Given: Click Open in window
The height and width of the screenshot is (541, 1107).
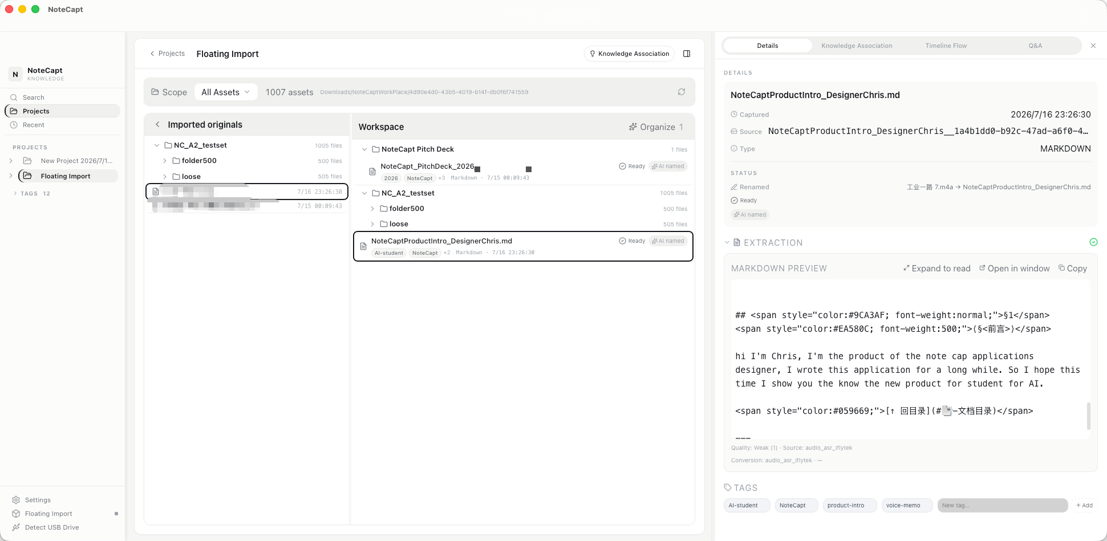Looking at the screenshot, I should 1014,269.
